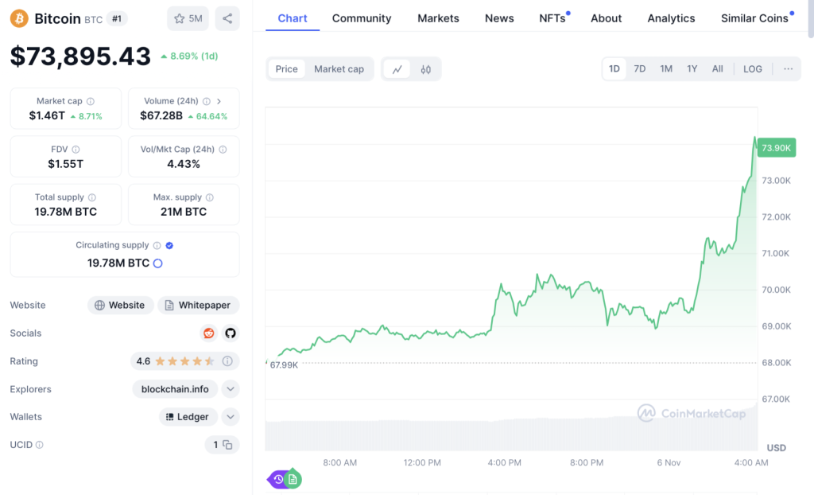Viewport: 814px width, 495px height.
Task: Click the #1 rank badge
Action: [x=117, y=19]
